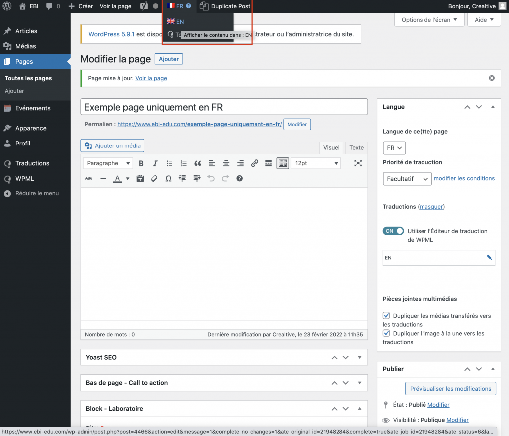This screenshot has width=509, height=436.
Task: Open the Yoast SEO admin bar icon
Action: [144, 6]
